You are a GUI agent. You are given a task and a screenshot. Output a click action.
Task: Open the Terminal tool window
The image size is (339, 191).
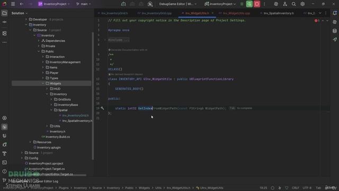[x=4, y=162]
